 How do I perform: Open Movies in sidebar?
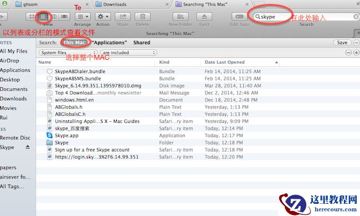8,108
